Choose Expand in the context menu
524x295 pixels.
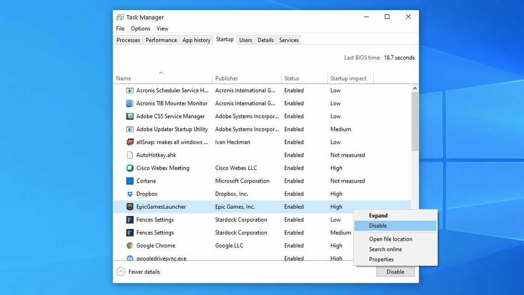(x=395, y=216)
